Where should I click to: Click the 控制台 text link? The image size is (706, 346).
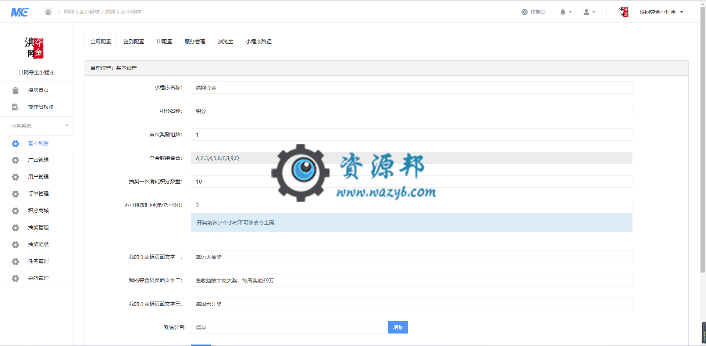(x=538, y=12)
